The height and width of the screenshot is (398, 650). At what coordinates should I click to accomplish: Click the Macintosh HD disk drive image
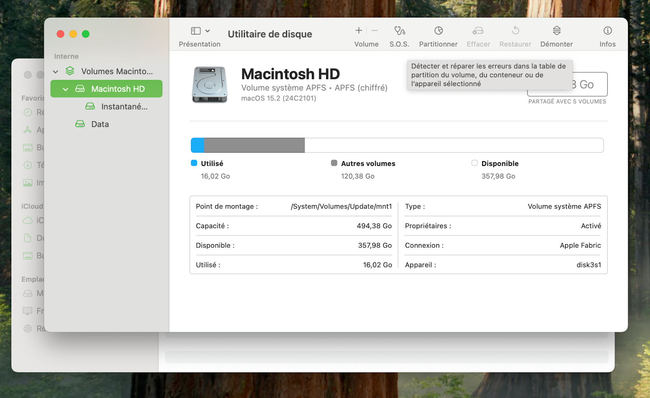point(209,84)
